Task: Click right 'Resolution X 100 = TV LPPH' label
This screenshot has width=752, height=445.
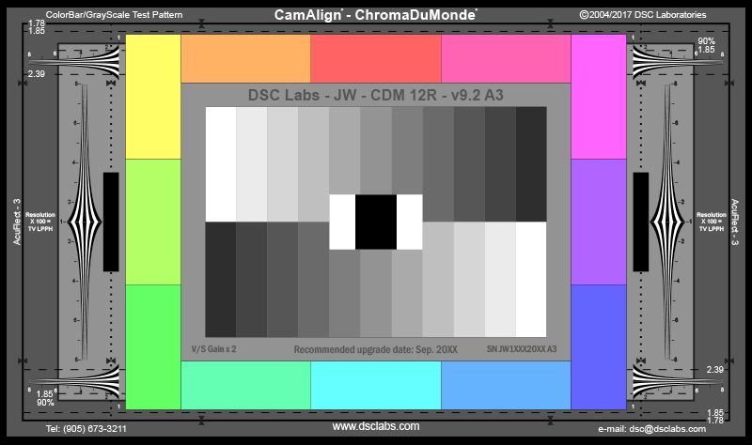Action: click(x=712, y=222)
